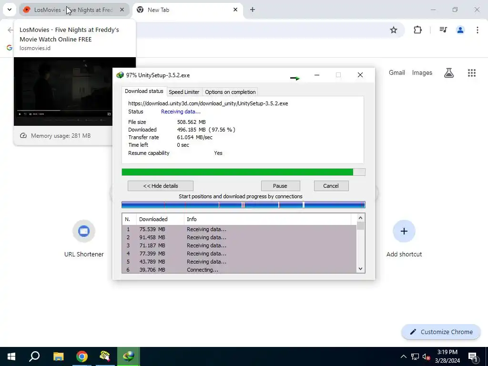This screenshot has height=366, width=488.
Task: Open the Search Labs flask icon
Action: pos(449,73)
